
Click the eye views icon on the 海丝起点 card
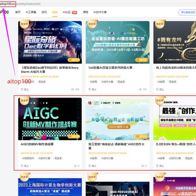point(143,166)
